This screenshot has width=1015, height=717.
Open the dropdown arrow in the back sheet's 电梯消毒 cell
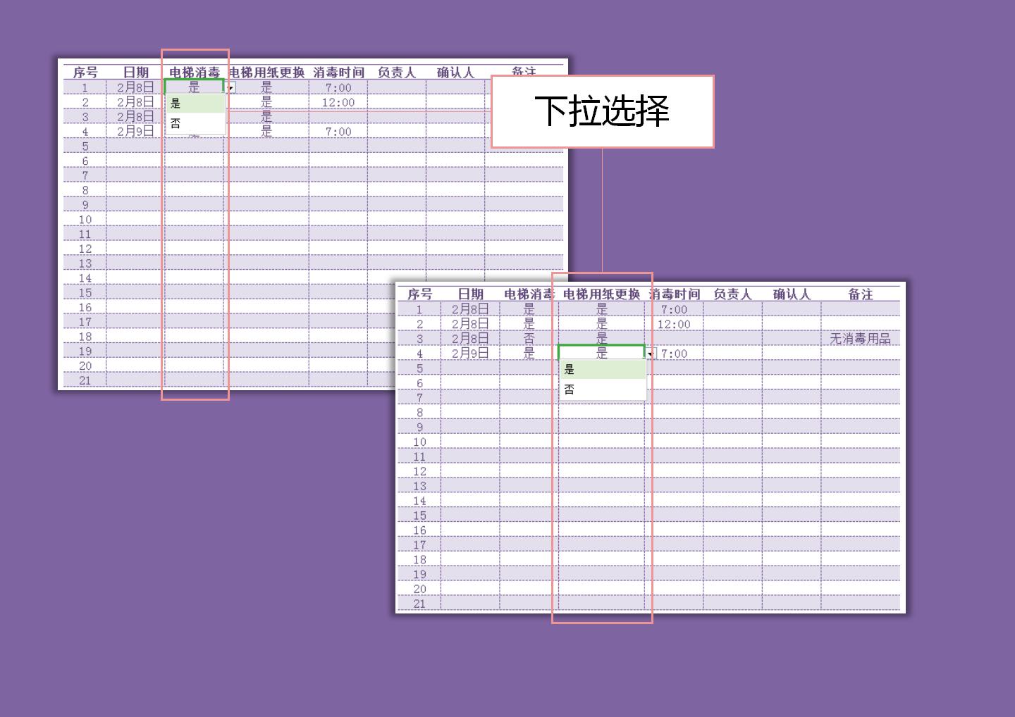230,88
